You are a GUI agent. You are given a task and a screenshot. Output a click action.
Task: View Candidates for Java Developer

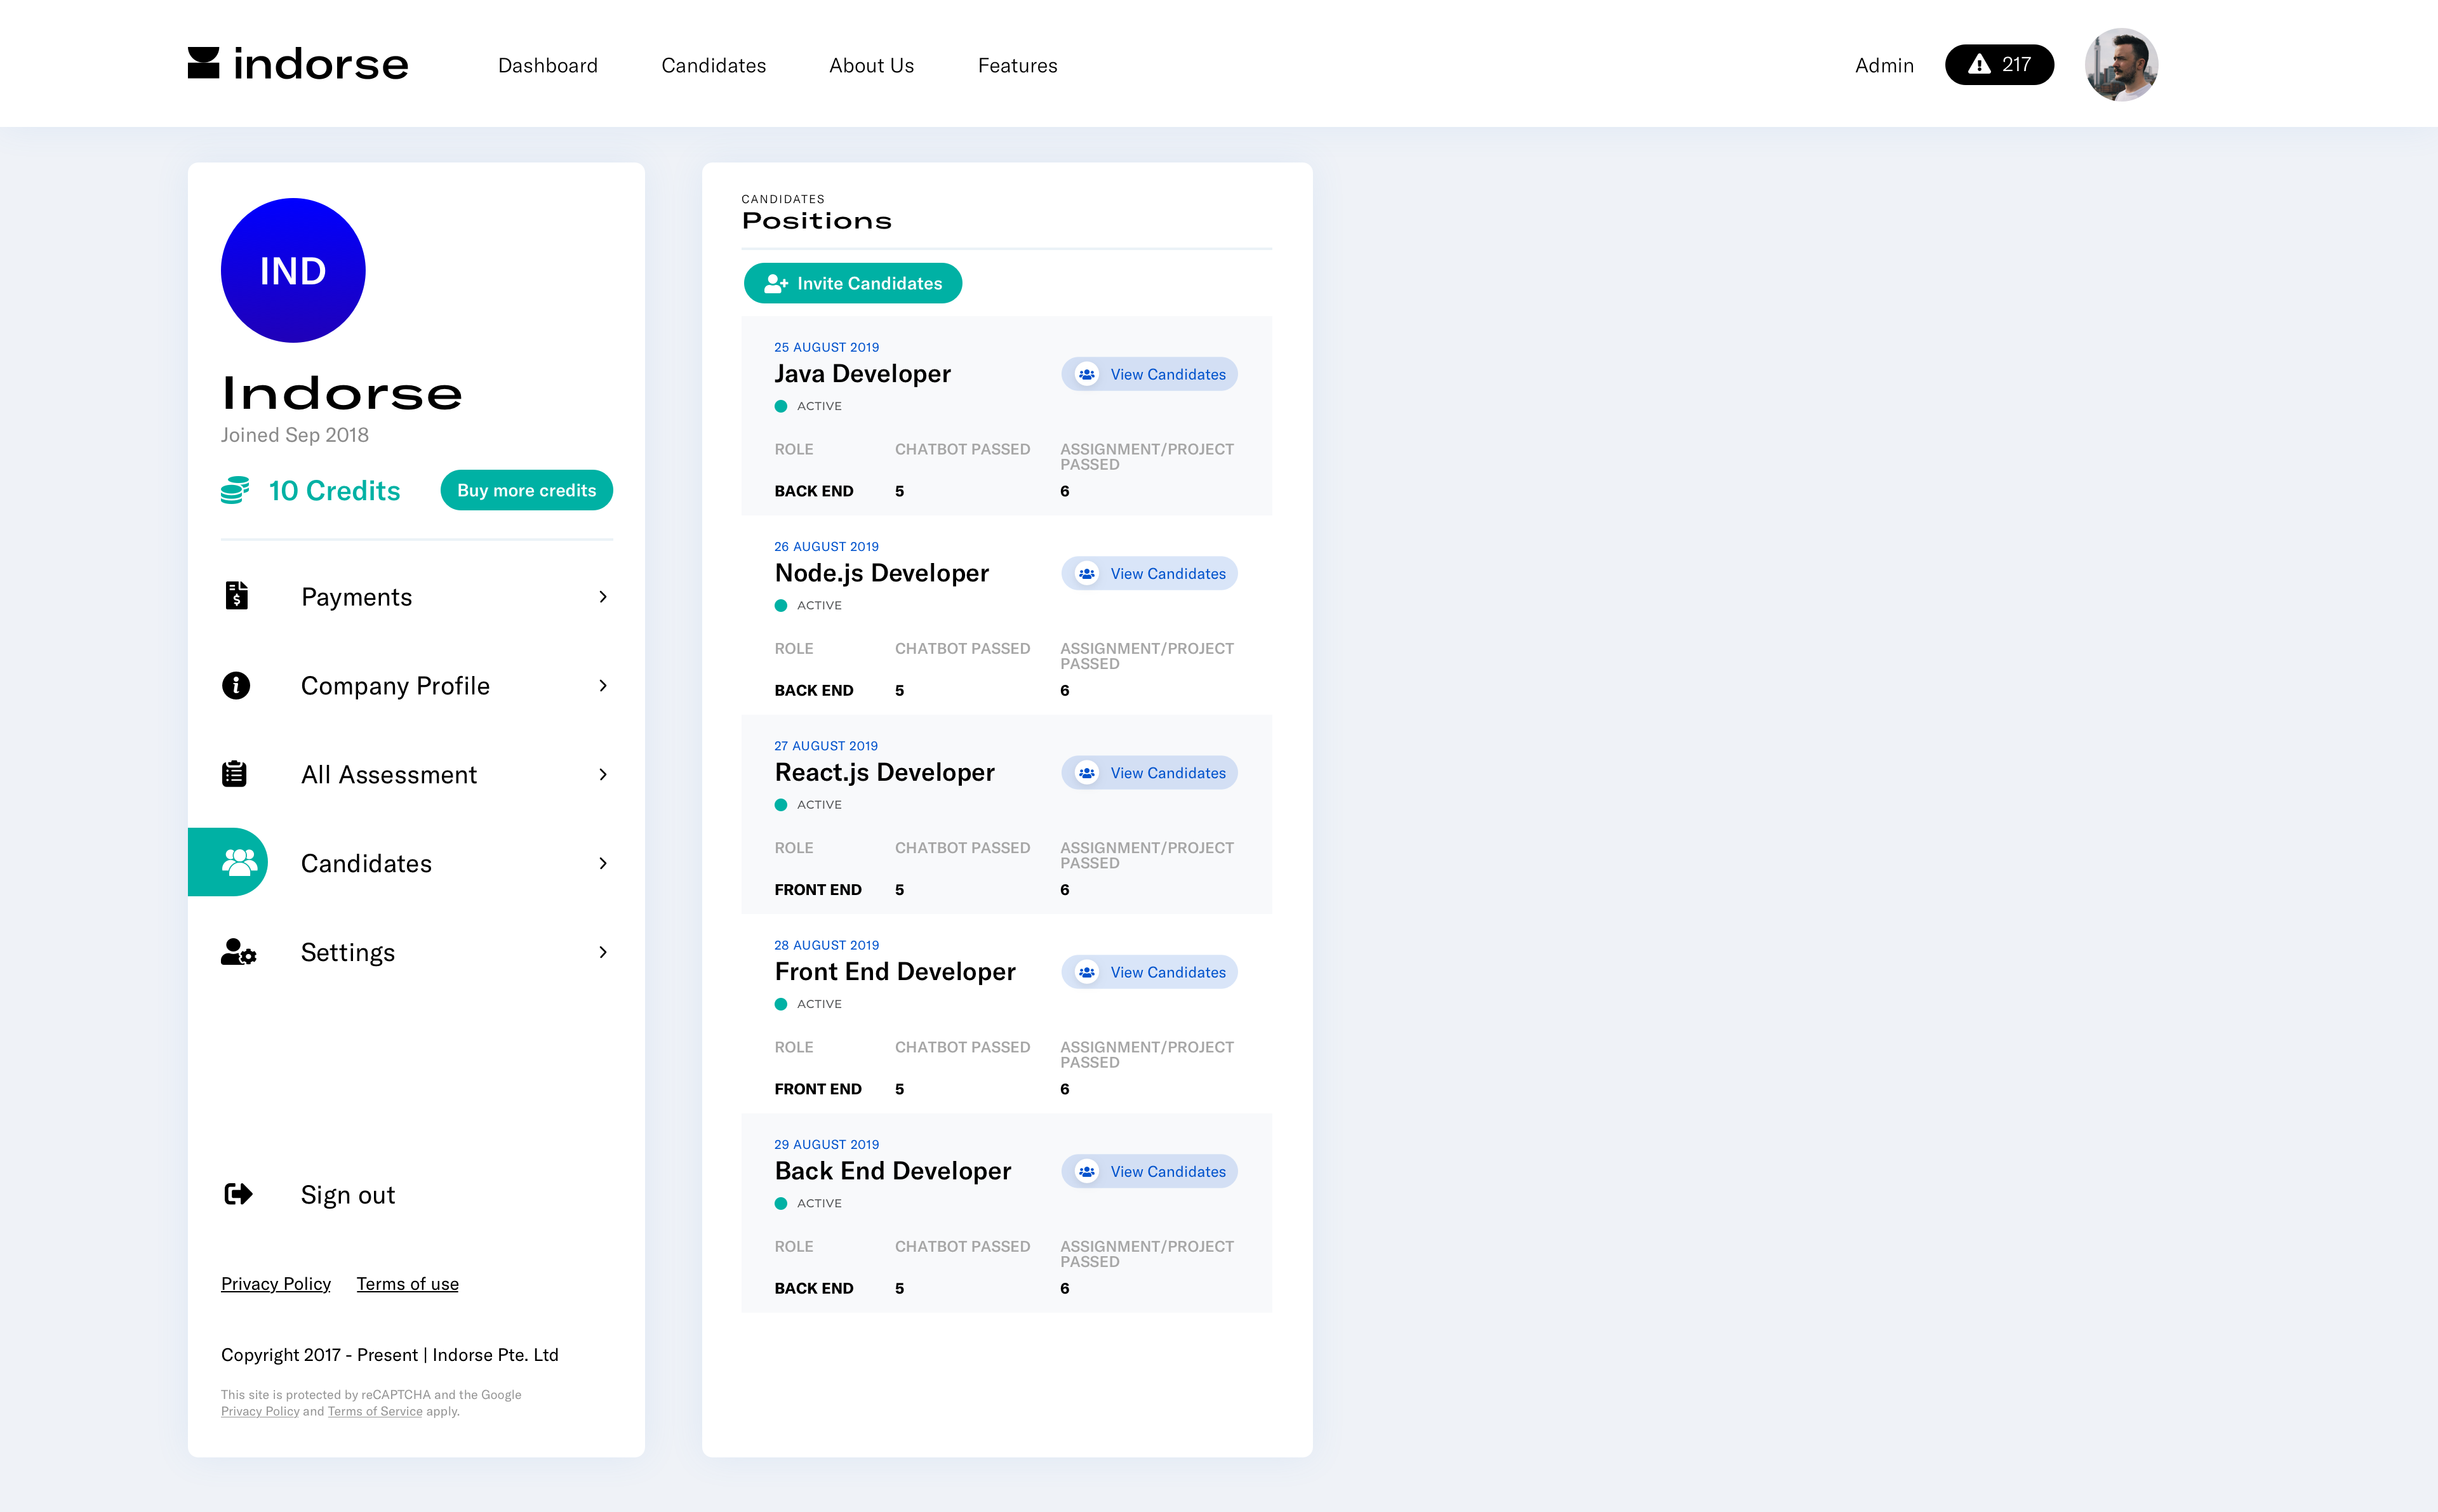coord(1149,374)
